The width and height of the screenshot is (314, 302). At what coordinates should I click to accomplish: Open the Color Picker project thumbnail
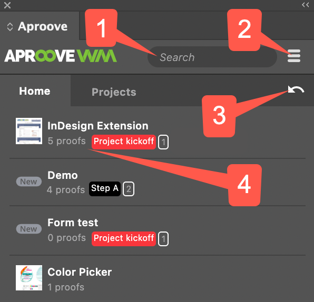click(29, 278)
